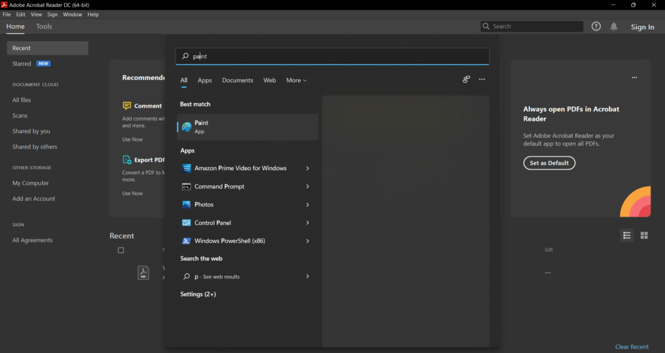Click into the Windows search box containing 'paint'

click(x=332, y=56)
